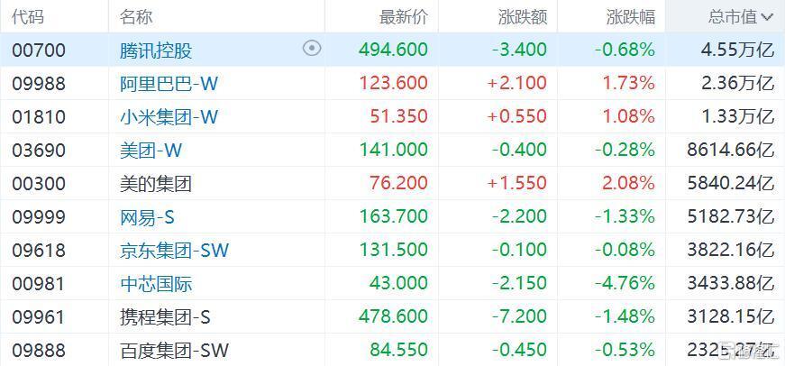Click the 涨跌幅 column header
The image size is (785, 366).
point(630,17)
